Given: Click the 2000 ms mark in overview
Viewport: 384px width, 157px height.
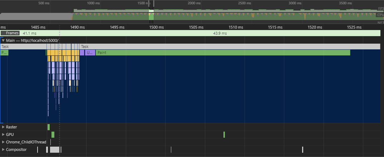Looking at the screenshot, I should pyautogui.click(x=192, y=3).
